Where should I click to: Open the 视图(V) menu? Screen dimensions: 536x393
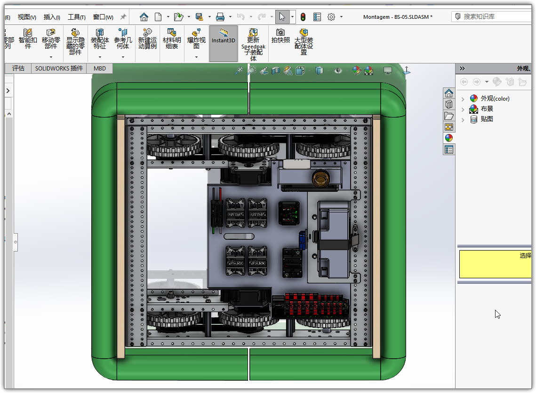27,17
